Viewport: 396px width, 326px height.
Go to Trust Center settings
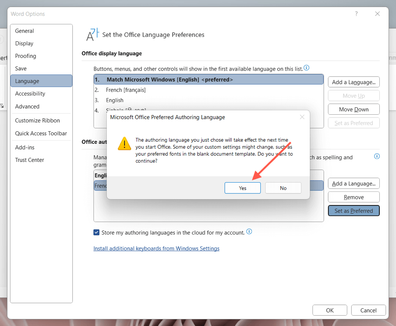coord(29,160)
